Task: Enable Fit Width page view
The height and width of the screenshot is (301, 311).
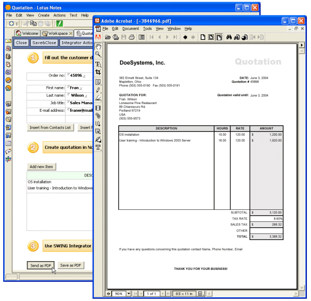Action: (219, 37)
